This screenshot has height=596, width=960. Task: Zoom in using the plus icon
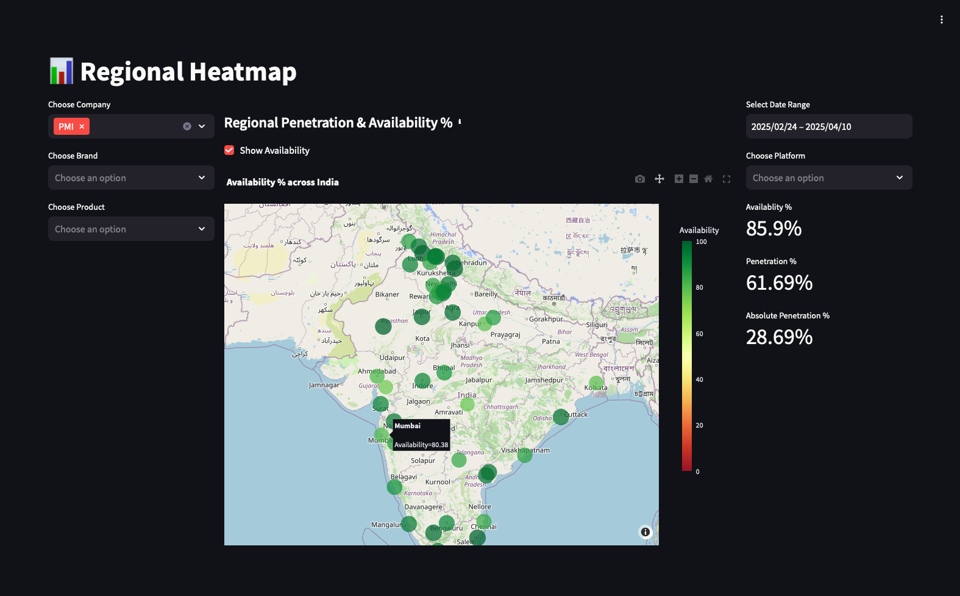[x=678, y=179]
